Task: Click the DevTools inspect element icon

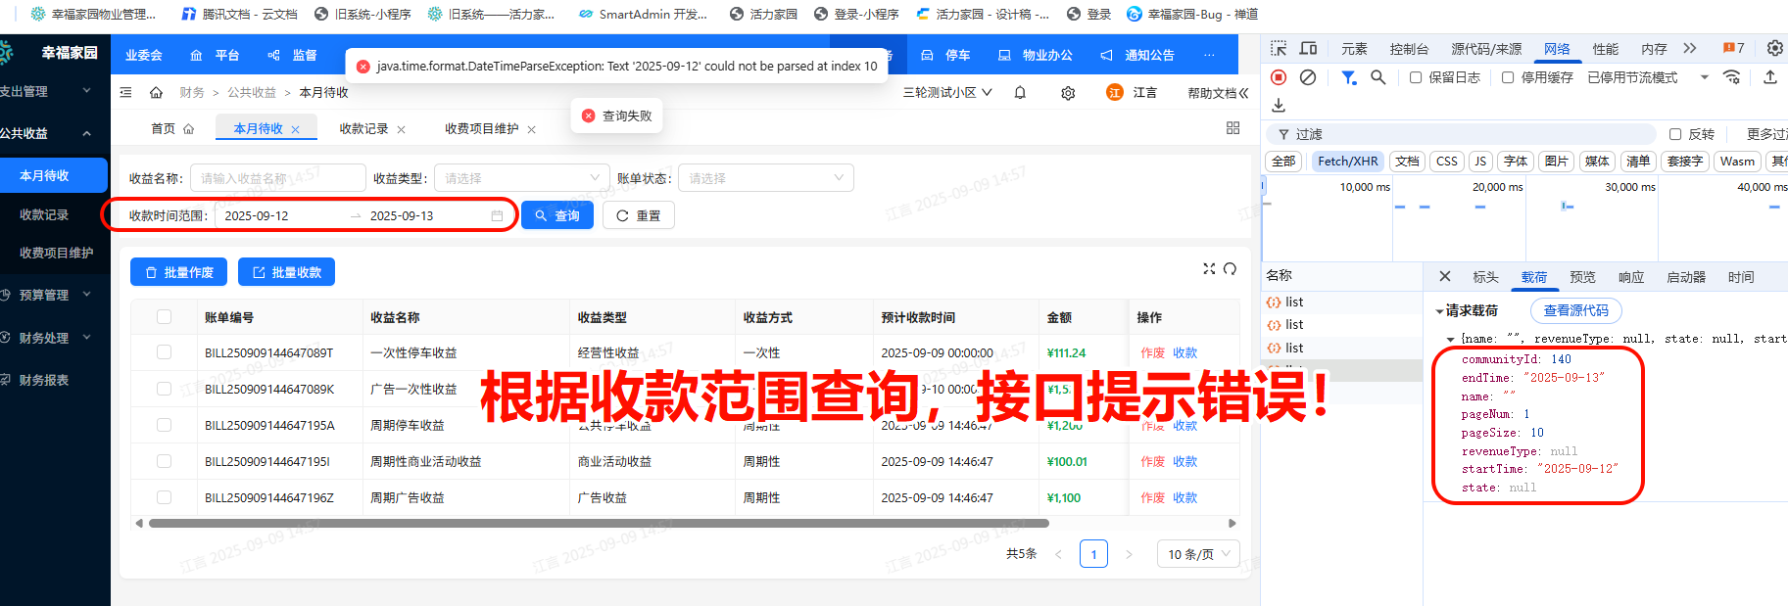Action: tap(1279, 49)
